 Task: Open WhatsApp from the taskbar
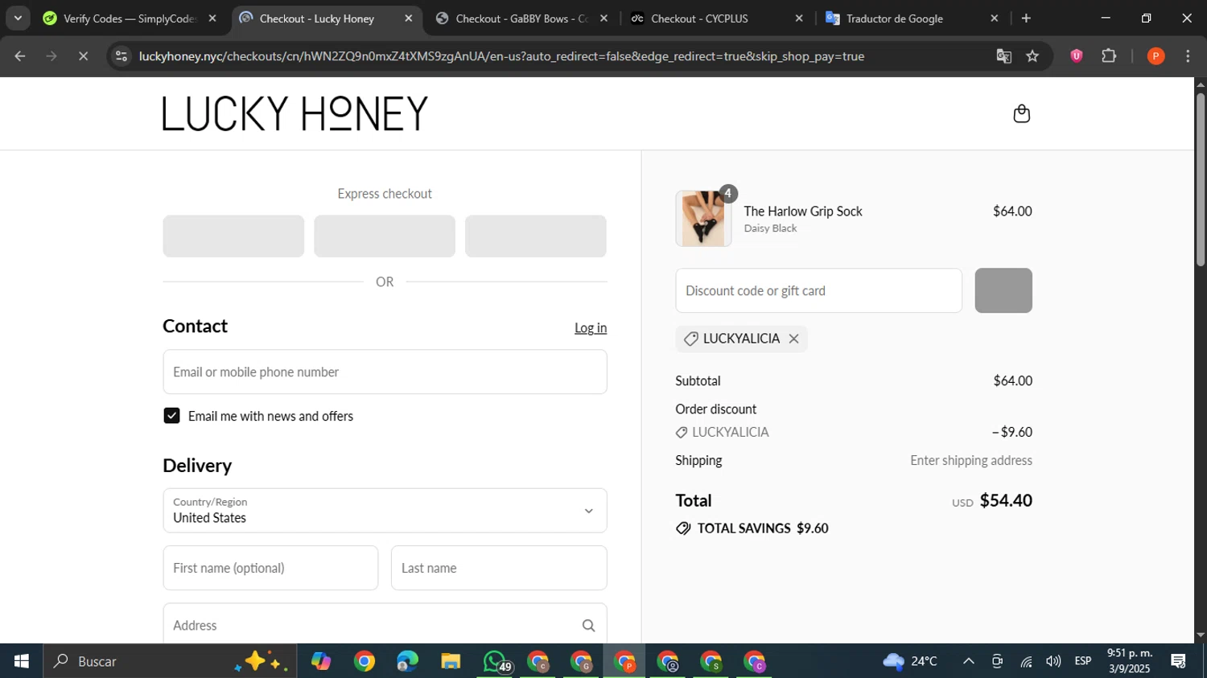point(496,661)
